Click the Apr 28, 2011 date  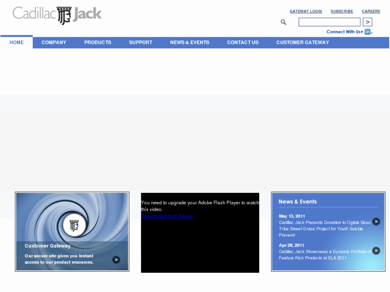[291, 245]
